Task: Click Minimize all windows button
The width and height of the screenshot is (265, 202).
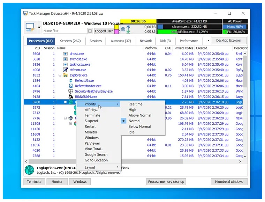Action: 229,182
